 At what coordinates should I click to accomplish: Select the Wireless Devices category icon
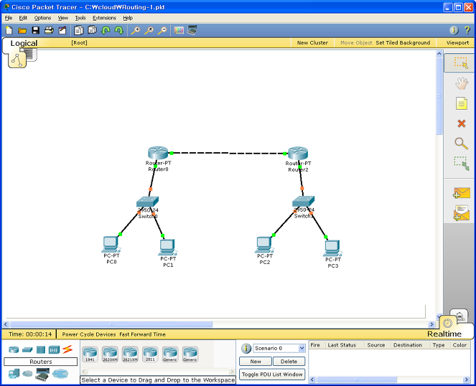click(54, 350)
